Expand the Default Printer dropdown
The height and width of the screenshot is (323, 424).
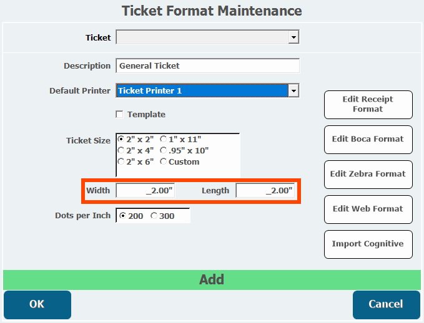tap(293, 91)
